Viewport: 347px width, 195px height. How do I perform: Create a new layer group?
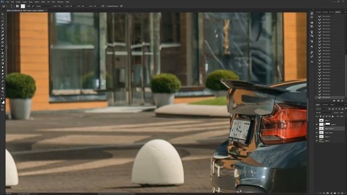[x=335, y=193]
